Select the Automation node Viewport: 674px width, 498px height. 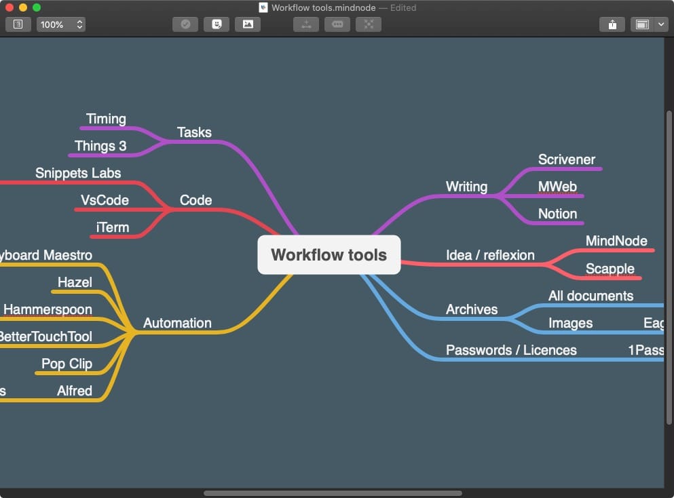[177, 323]
